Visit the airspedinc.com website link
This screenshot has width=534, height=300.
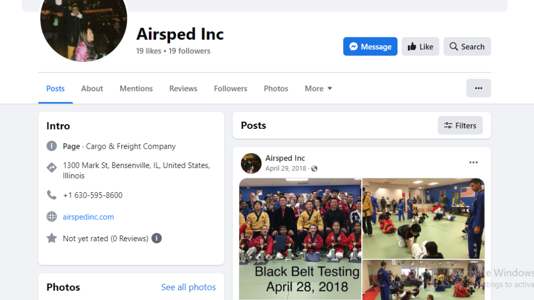[x=88, y=217]
